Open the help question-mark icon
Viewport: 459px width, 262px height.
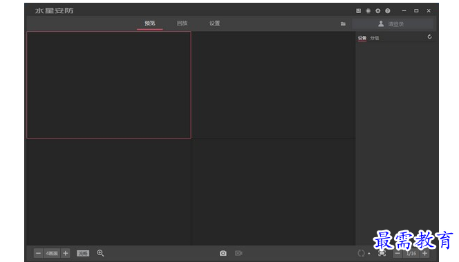[x=388, y=11]
